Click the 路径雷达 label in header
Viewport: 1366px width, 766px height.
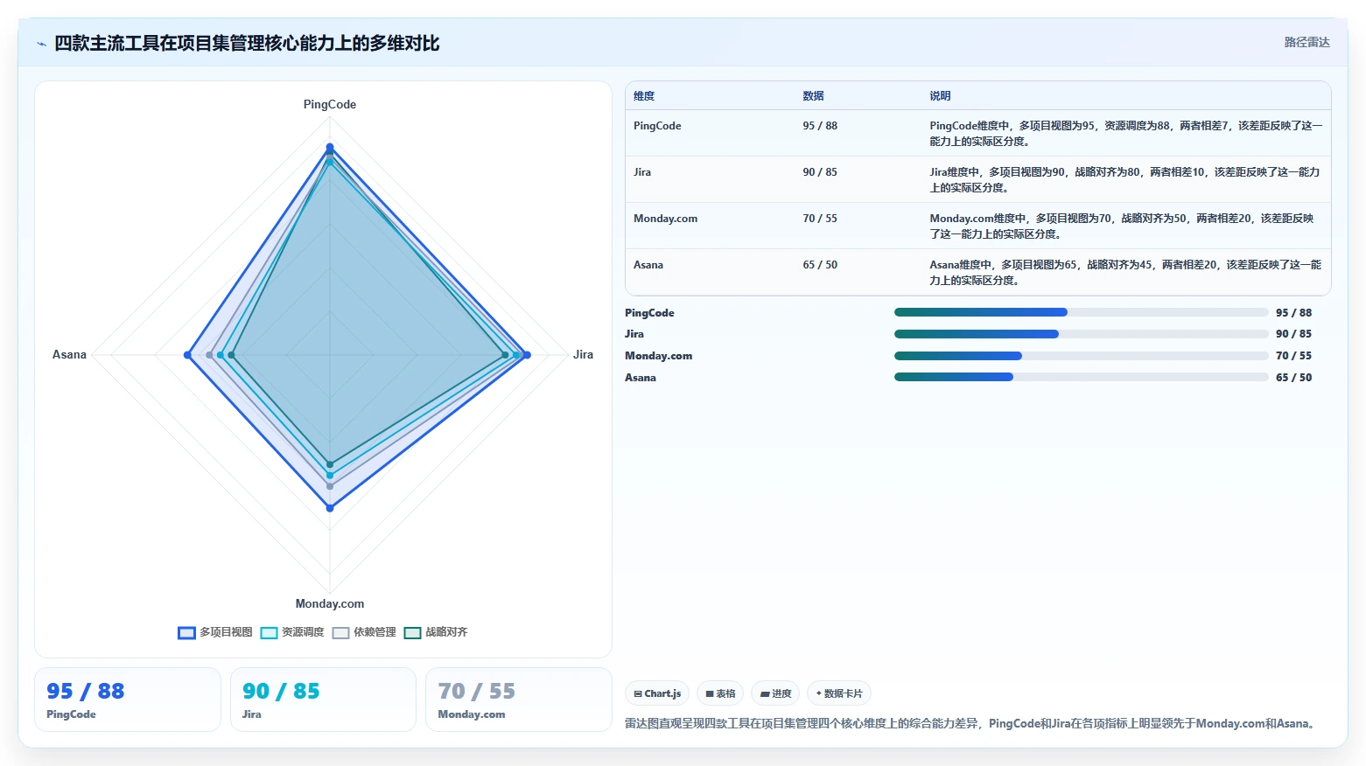coord(1306,42)
